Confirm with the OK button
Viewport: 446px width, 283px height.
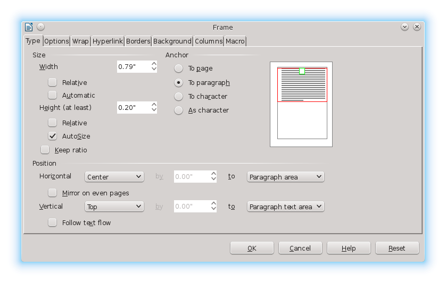click(252, 248)
